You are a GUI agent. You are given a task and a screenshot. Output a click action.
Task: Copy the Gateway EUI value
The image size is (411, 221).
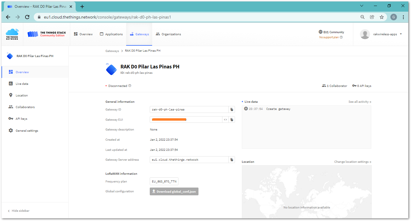click(x=232, y=119)
